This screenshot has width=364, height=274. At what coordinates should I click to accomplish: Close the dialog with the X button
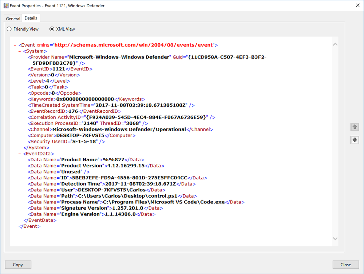coord(358,5)
